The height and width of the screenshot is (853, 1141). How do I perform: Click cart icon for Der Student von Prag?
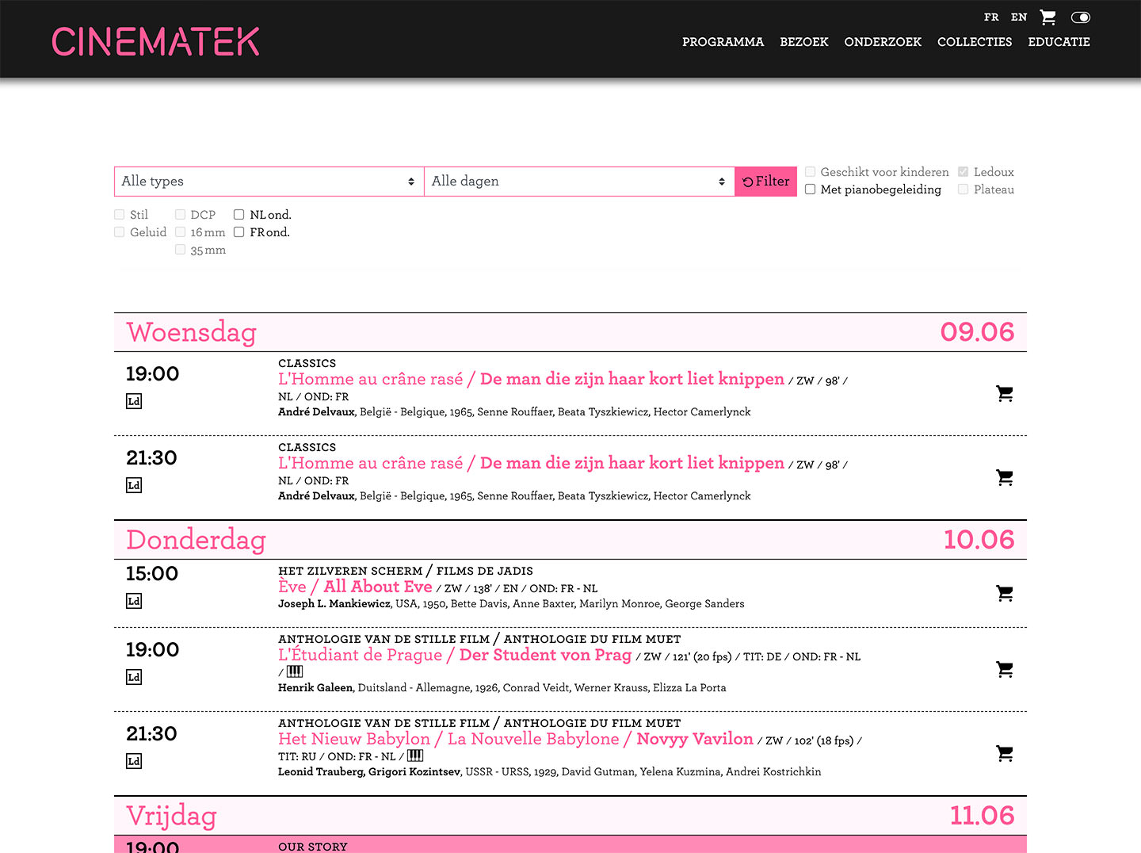(1005, 669)
